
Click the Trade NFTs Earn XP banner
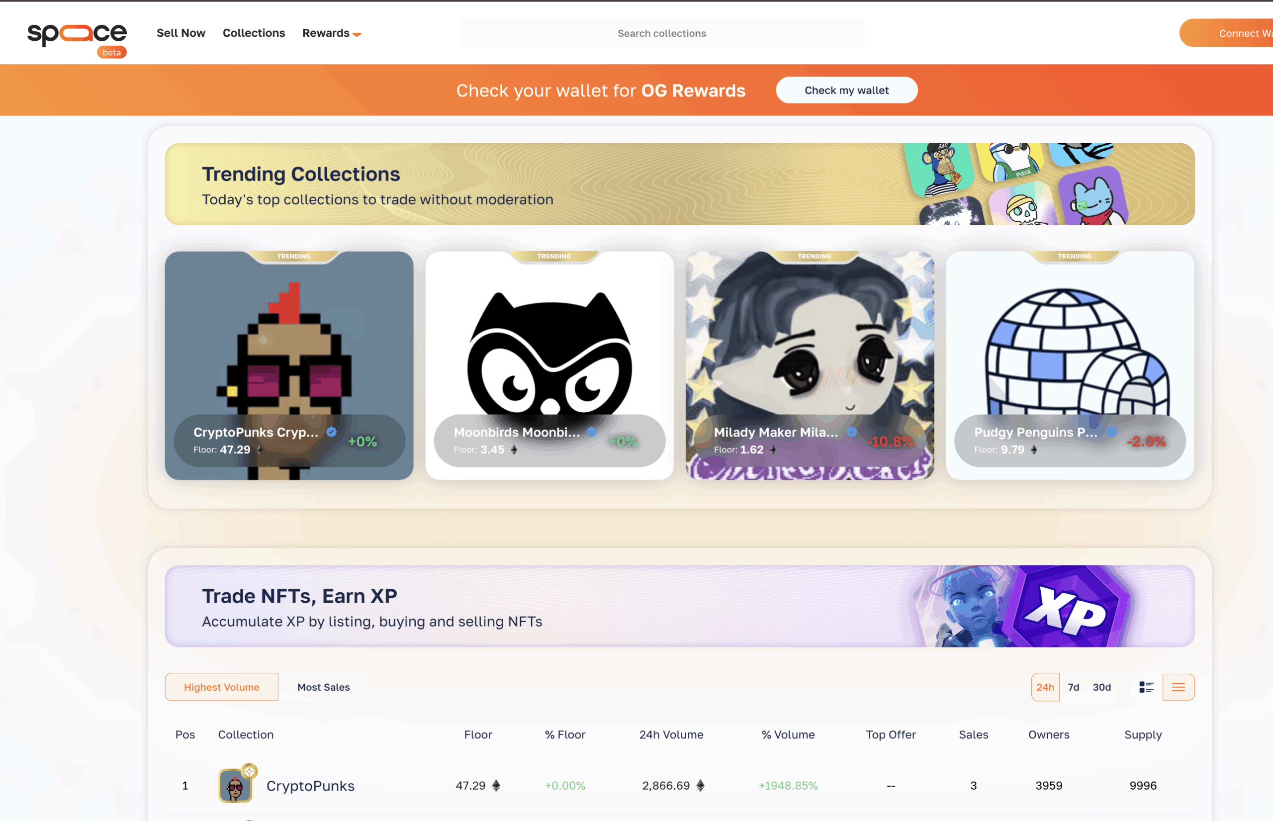pos(680,606)
